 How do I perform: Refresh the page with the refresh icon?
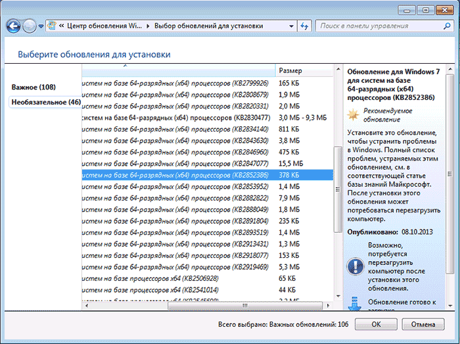[304, 26]
